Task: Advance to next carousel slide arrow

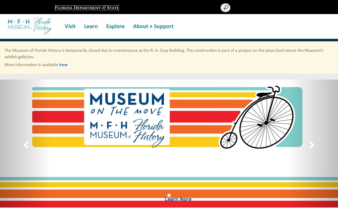Action: (x=312, y=145)
